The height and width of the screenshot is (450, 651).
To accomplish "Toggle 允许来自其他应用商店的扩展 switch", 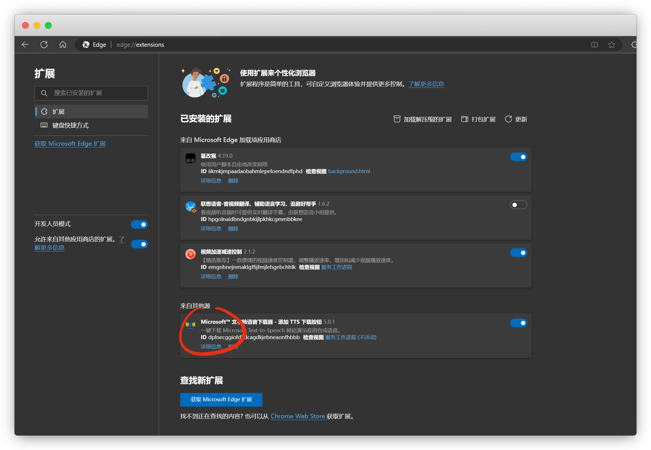I will pyautogui.click(x=139, y=244).
